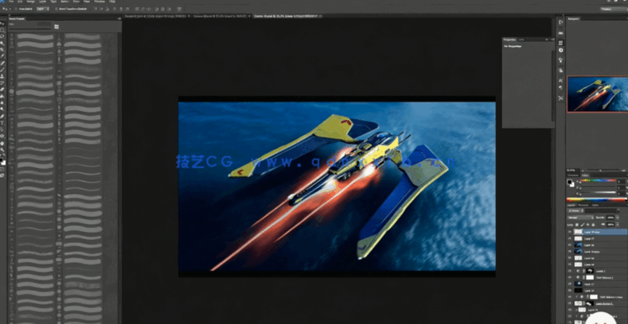
Task: Open the Tool Presets dock icon
Action: [x=561, y=98]
